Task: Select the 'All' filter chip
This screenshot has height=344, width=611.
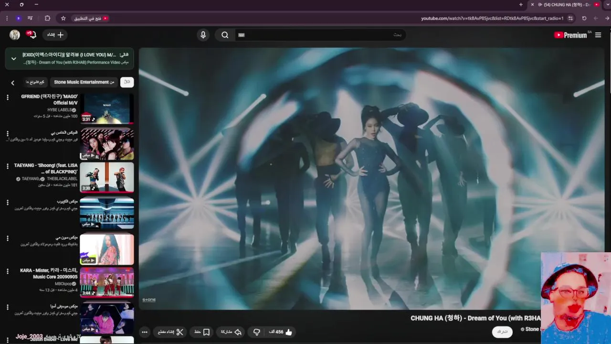Action: point(127,82)
